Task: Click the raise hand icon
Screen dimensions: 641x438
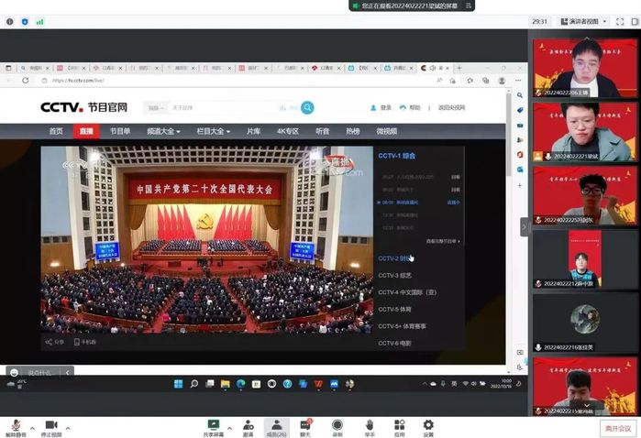Action: [370, 425]
